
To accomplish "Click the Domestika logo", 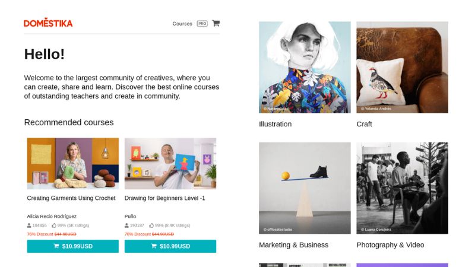I will [x=48, y=23].
